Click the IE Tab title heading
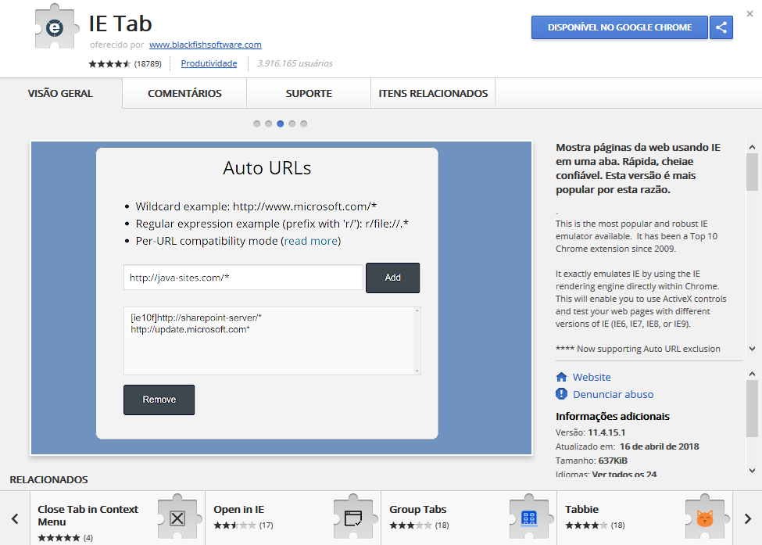This screenshot has height=545, width=762. point(120,23)
